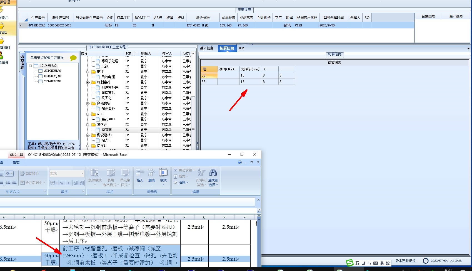The width and height of the screenshot is (472, 271).
Task: Click the yellow speech bubble icon above the device tree
Action: (x=73, y=58)
